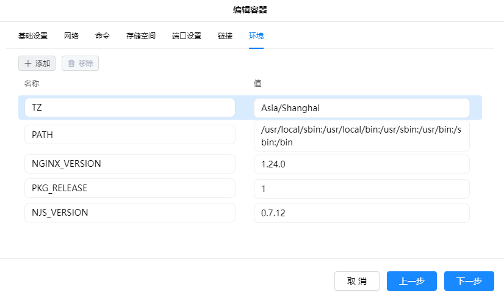Select the NGINX_VERSION name field

(129, 164)
